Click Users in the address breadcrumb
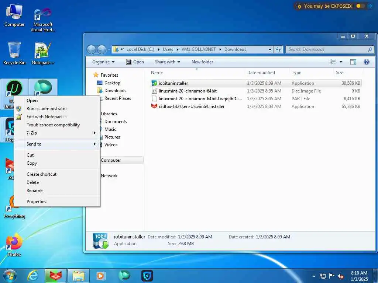 point(168,49)
